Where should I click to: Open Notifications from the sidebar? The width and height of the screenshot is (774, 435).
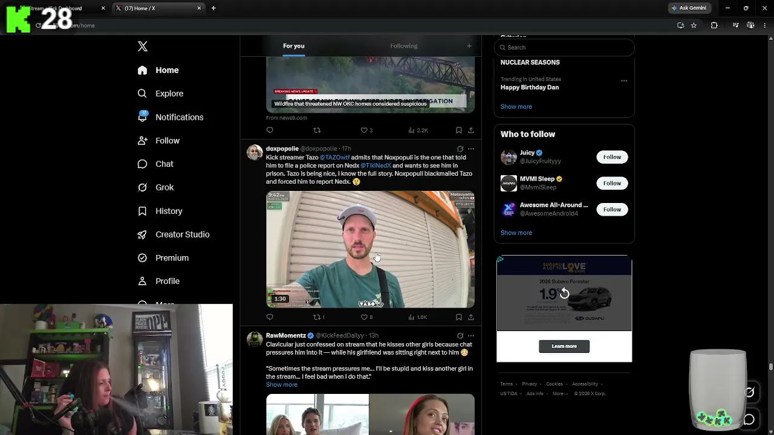170,117
